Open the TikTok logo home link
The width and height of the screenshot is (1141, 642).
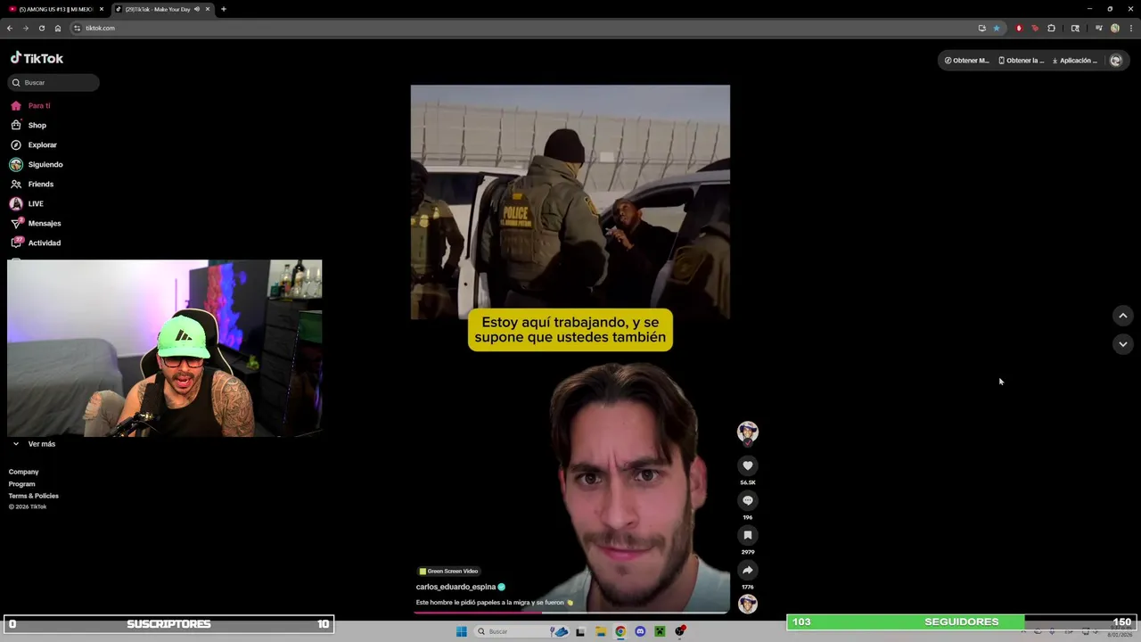[37, 58]
